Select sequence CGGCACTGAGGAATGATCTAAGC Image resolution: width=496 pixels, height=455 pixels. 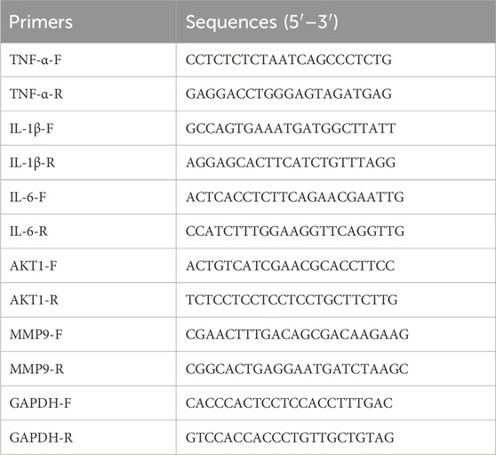point(297,369)
